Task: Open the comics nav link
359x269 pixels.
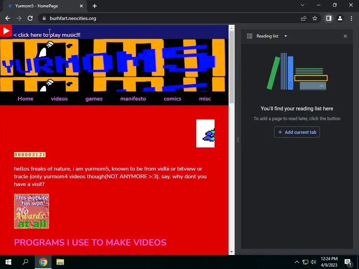Action: 172,98
